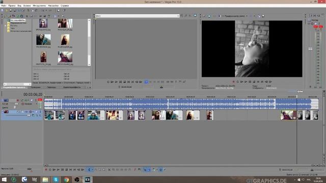Click Record button under video preview

233,82
